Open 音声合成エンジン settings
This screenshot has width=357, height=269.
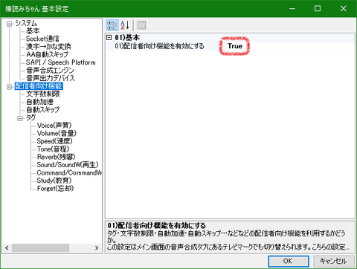tap(50, 71)
